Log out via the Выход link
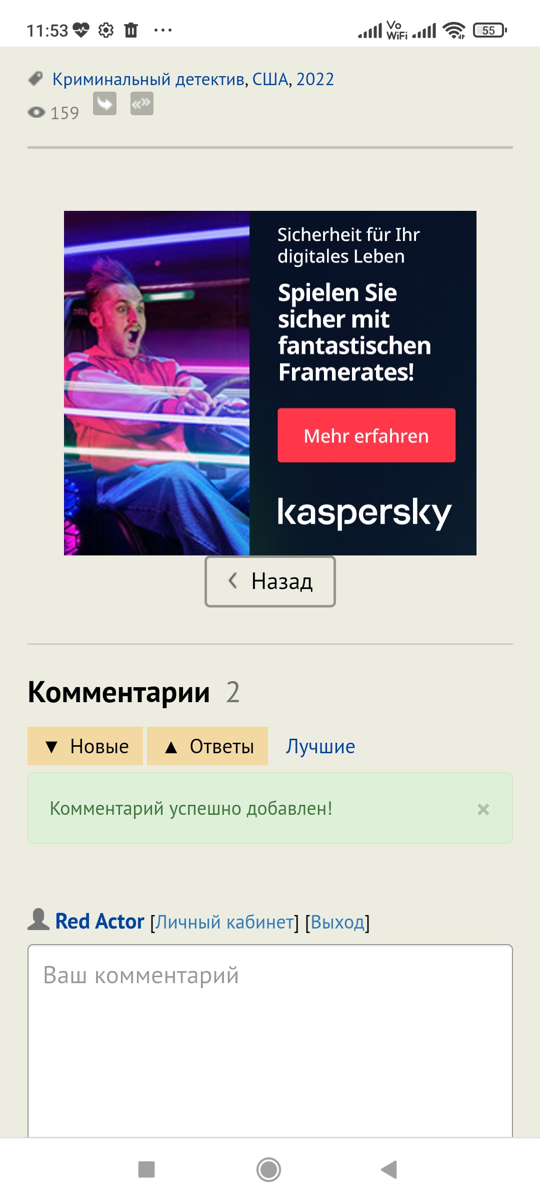Image resolution: width=540 pixels, height=1202 pixels. [x=337, y=922]
